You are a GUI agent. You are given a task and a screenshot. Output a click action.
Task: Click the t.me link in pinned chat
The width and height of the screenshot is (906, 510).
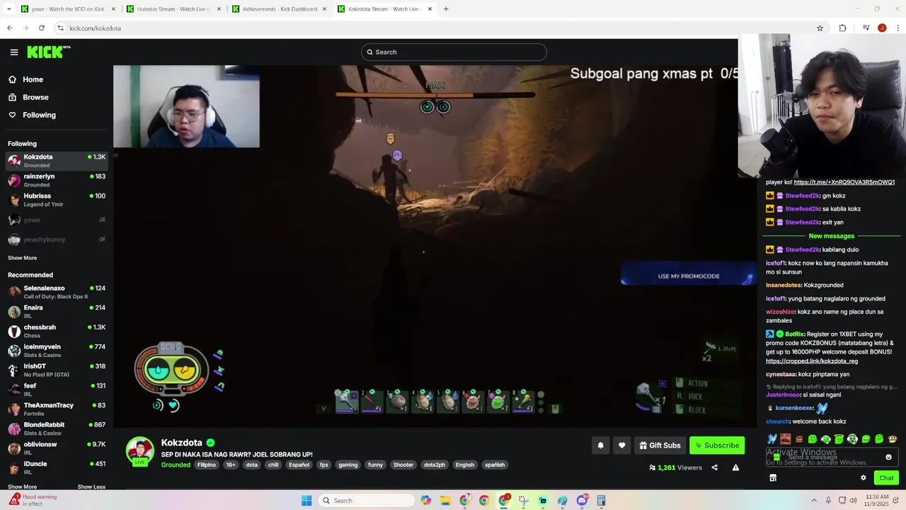point(844,182)
